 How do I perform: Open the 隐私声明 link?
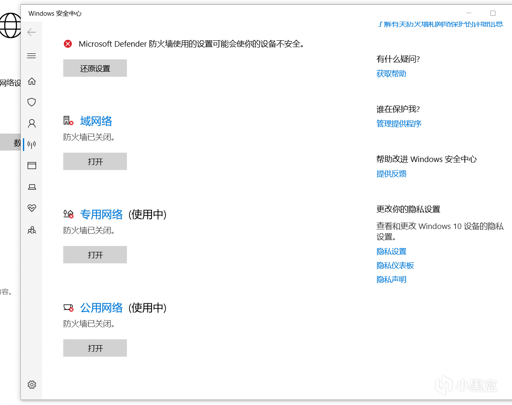(391, 279)
